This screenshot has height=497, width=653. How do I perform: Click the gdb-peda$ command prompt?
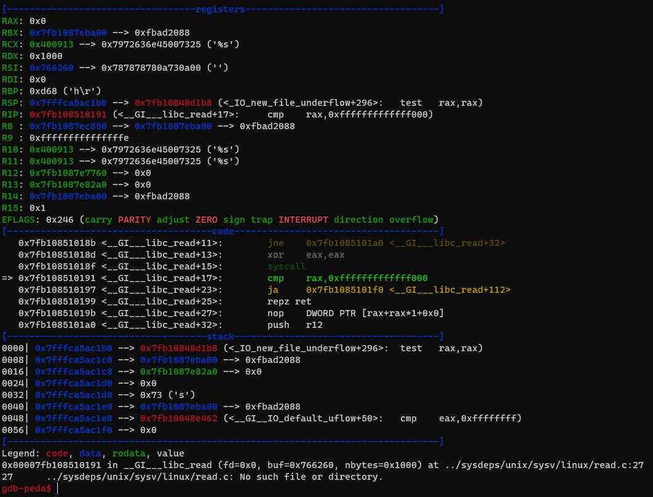pos(26,488)
